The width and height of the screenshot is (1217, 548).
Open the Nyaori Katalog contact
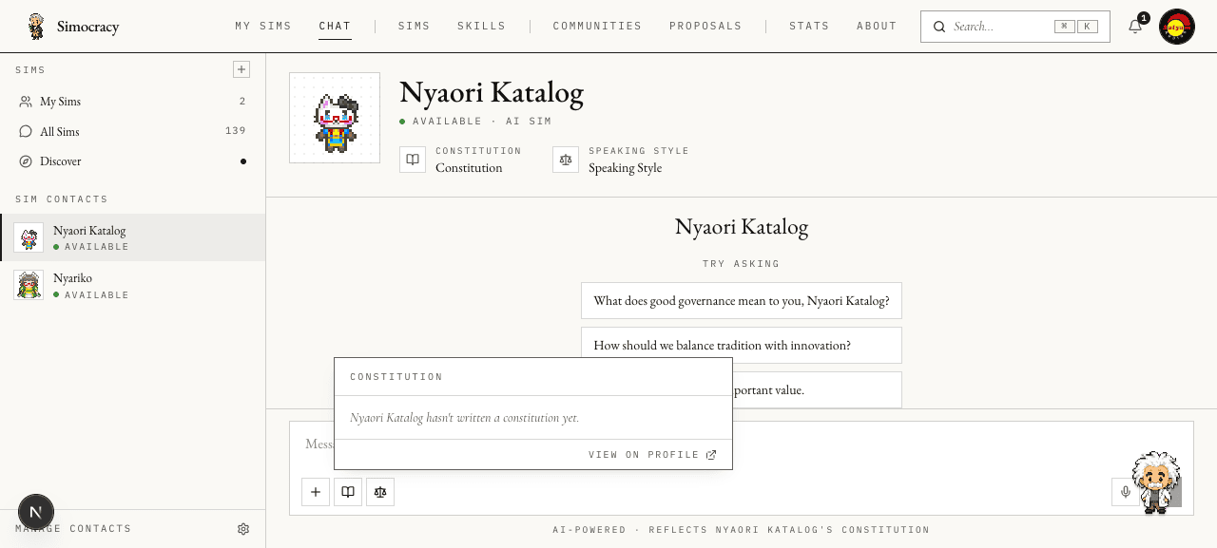click(x=133, y=237)
